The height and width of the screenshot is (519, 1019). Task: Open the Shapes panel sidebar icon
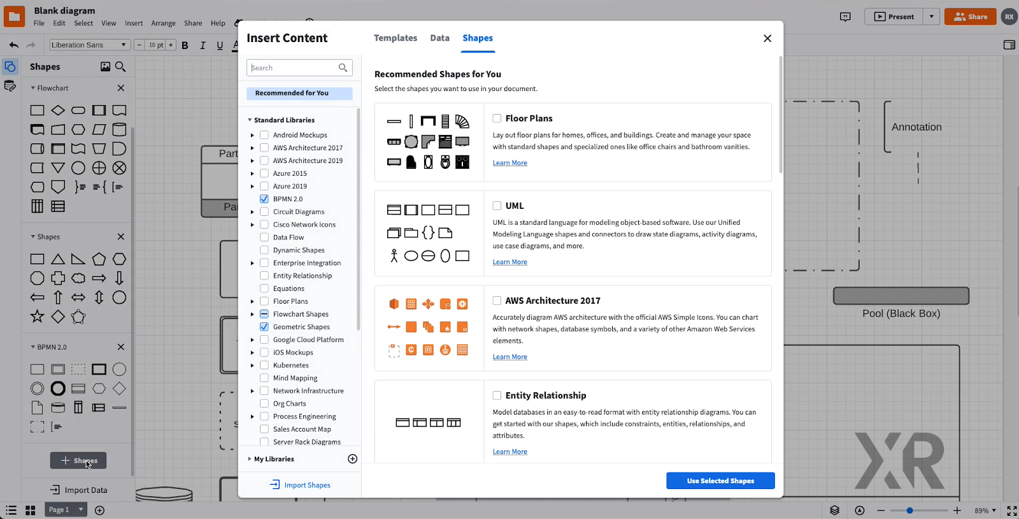pos(10,66)
